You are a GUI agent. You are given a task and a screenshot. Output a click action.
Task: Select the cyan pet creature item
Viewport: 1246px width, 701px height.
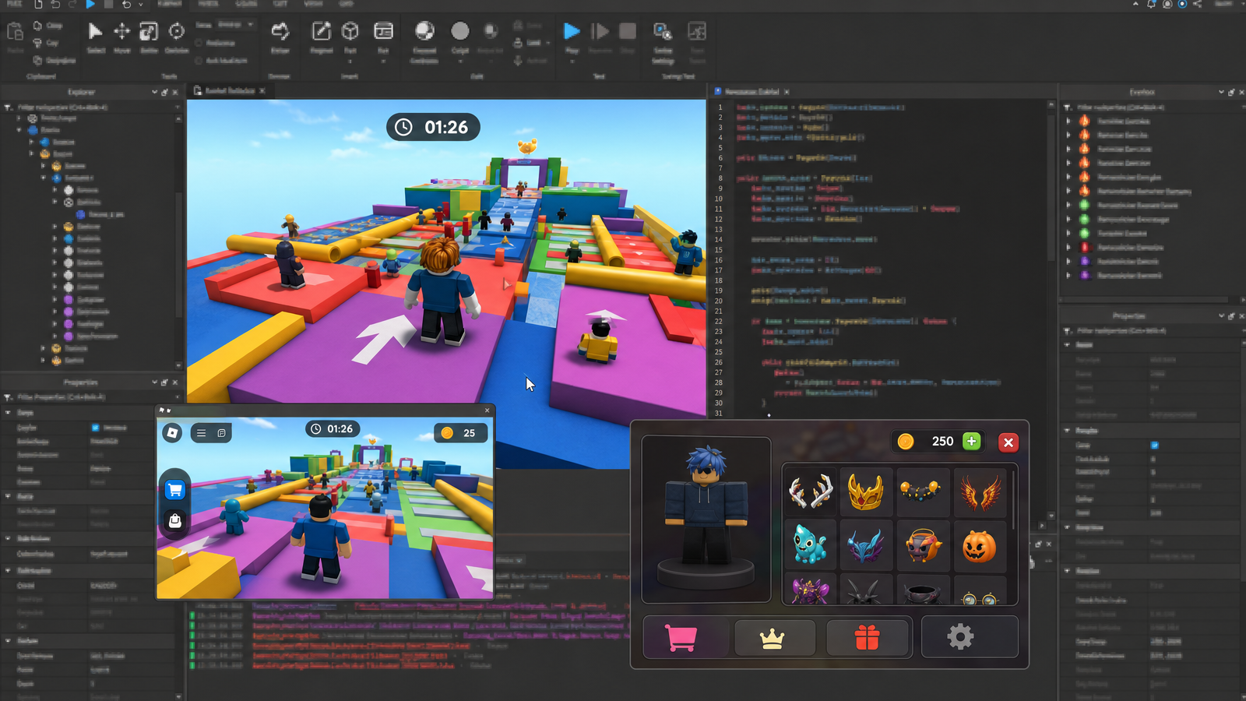[x=810, y=546]
